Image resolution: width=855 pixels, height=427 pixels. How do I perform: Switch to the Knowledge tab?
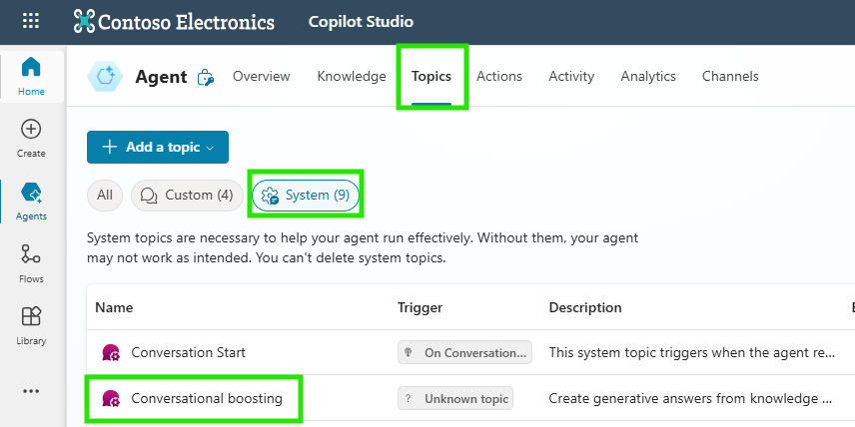click(352, 76)
